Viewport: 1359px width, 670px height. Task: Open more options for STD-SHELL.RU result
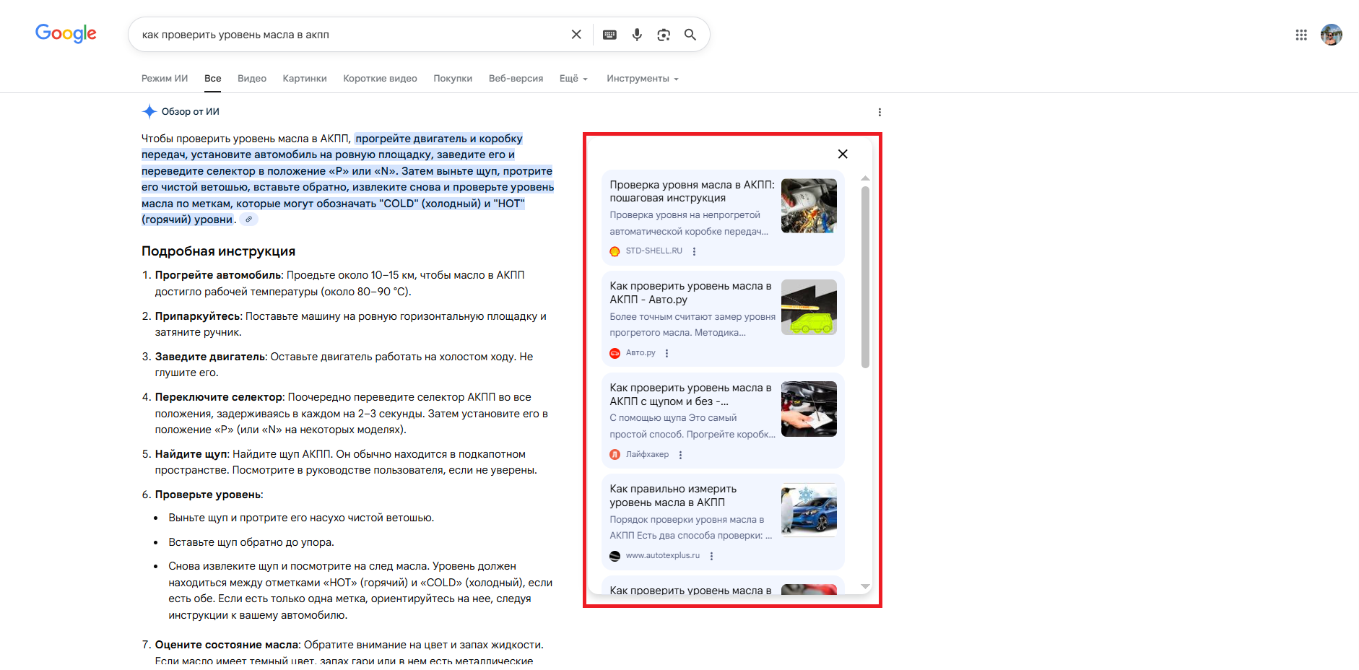694,251
